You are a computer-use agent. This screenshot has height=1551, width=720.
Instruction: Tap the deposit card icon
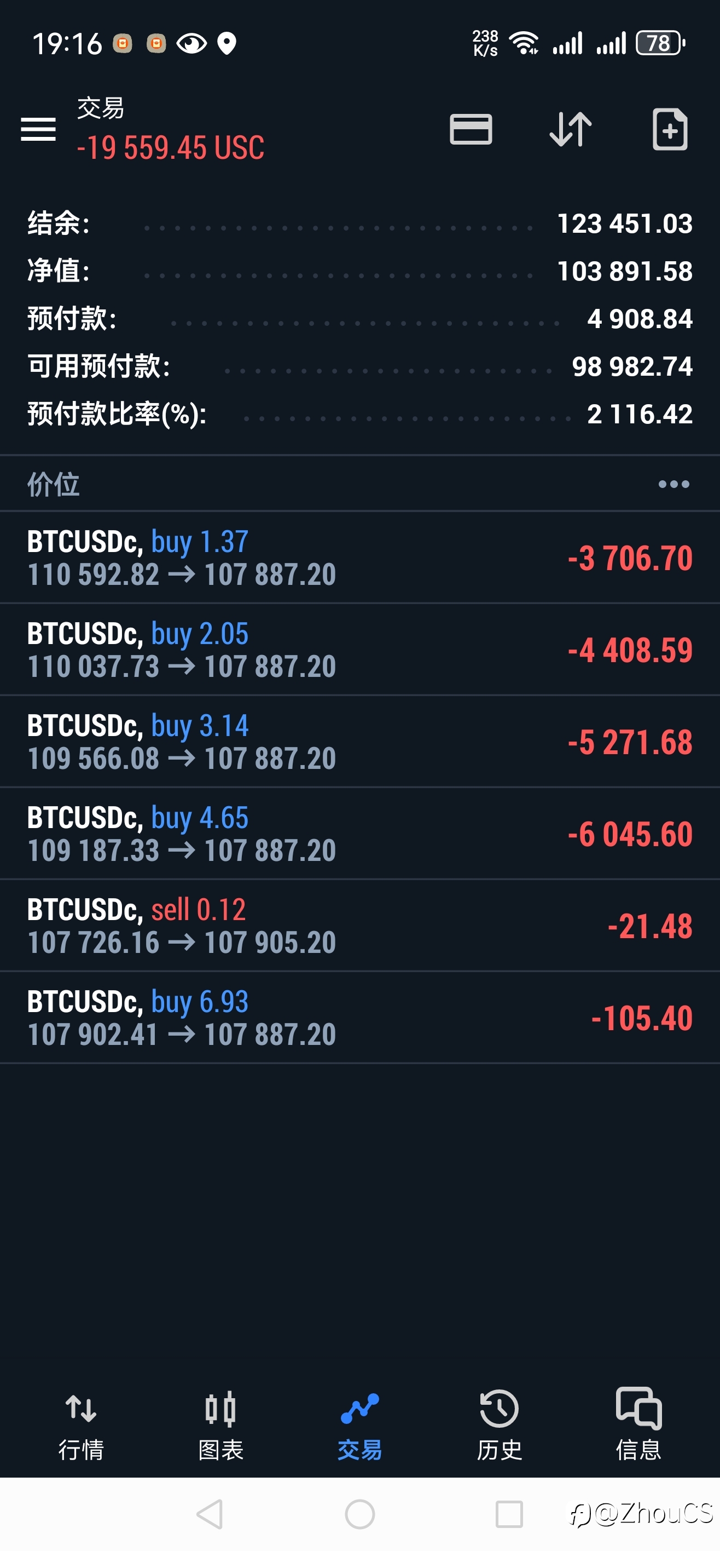(x=471, y=129)
